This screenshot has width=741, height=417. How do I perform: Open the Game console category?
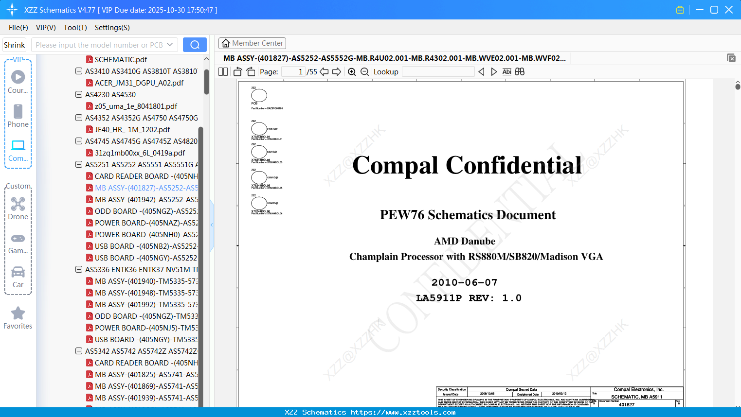[18, 243]
